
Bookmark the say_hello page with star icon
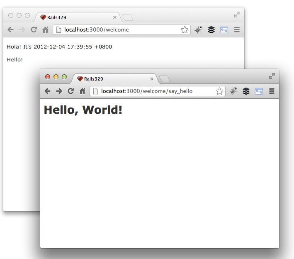coord(219,91)
